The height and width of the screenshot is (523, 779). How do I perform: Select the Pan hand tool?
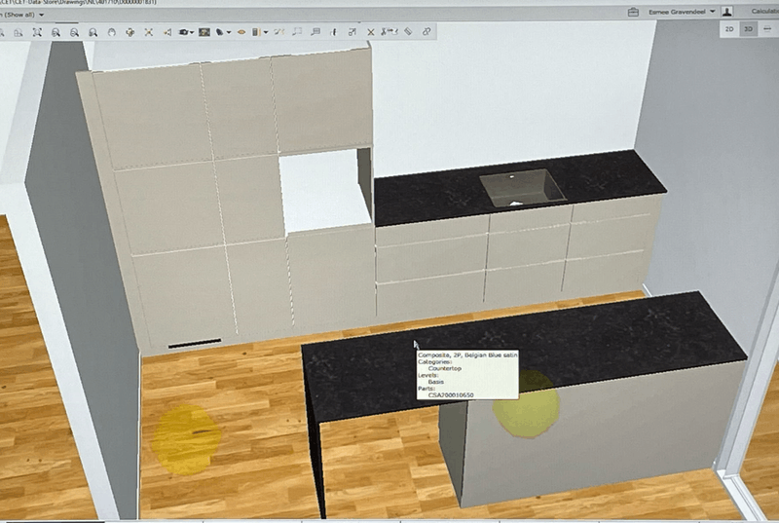pyautogui.click(x=111, y=32)
